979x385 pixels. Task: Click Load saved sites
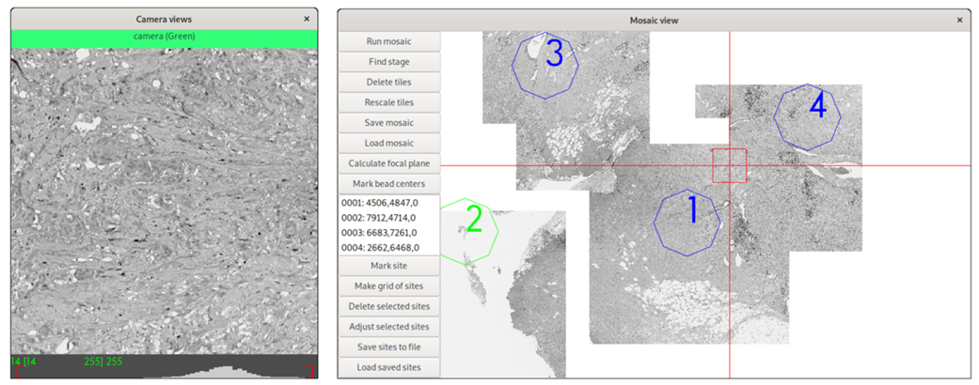389,367
